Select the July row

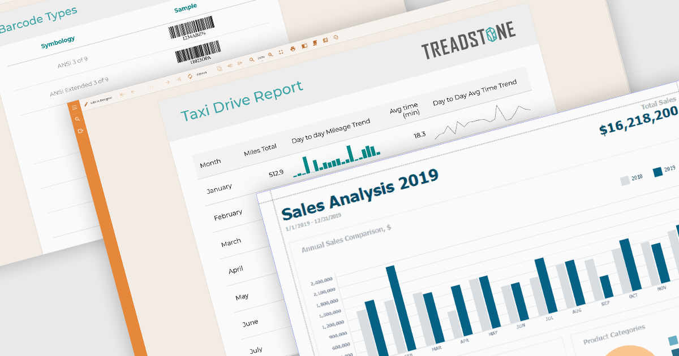tap(255, 350)
